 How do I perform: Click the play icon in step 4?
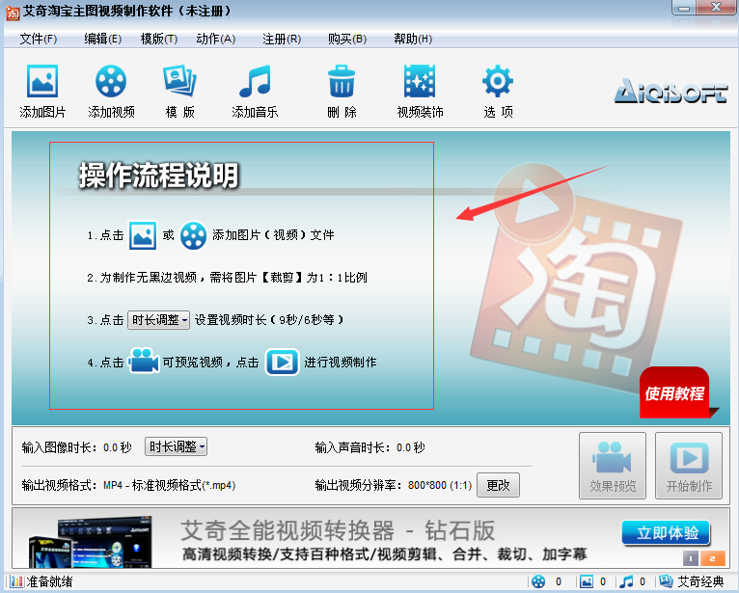coord(282,362)
